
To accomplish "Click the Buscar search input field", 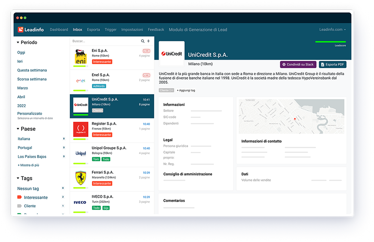I will [x=105, y=41].
